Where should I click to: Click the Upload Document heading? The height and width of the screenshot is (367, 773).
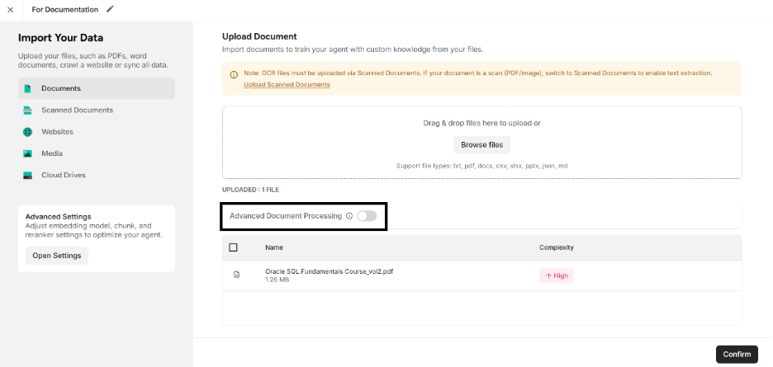[259, 36]
